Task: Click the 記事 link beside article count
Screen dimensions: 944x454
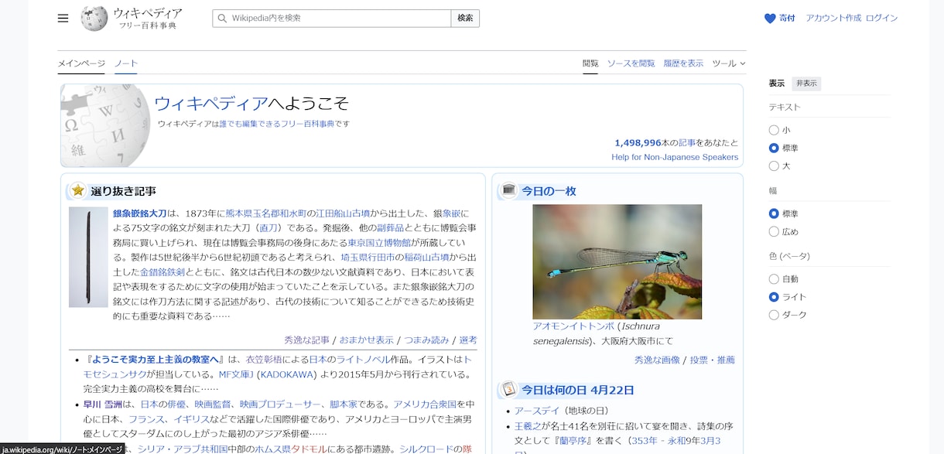Action: click(x=687, y=143)
